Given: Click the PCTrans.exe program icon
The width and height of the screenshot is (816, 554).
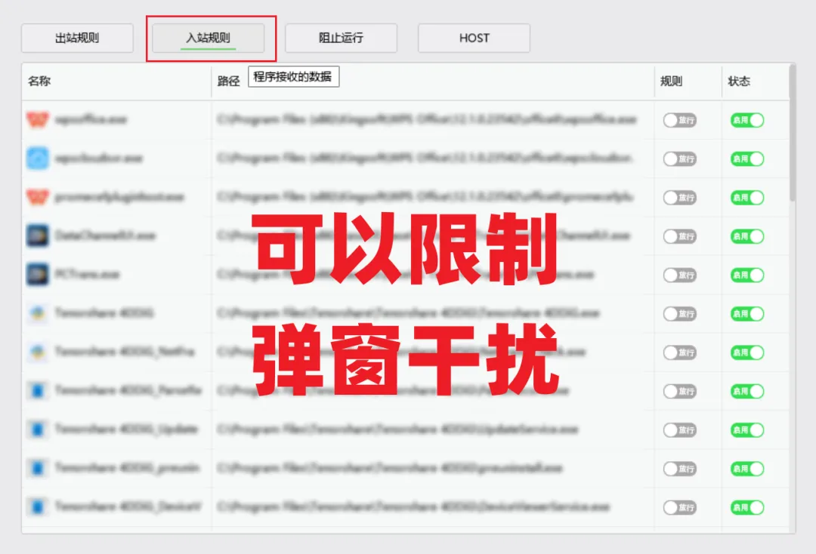Looking at the screenshot, I should point(38,275).
